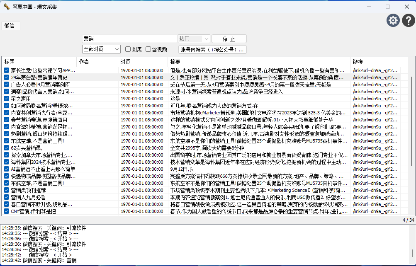Click the 时间 column header
This screenshot has width=416, height=266.
coord(143,62)
